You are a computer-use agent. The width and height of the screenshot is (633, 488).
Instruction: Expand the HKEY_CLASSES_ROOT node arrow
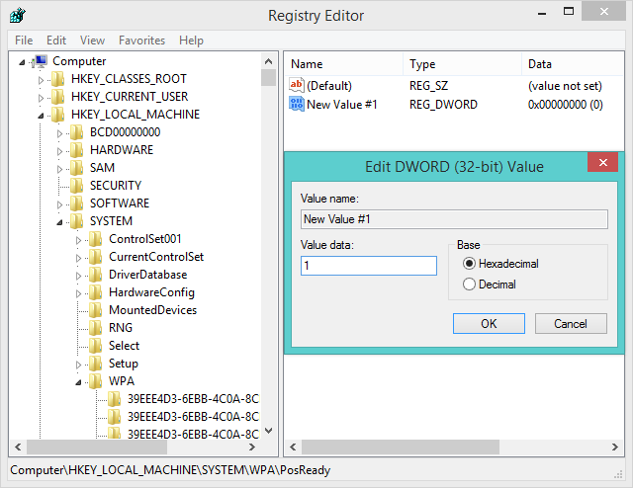(x=41, y=80)
